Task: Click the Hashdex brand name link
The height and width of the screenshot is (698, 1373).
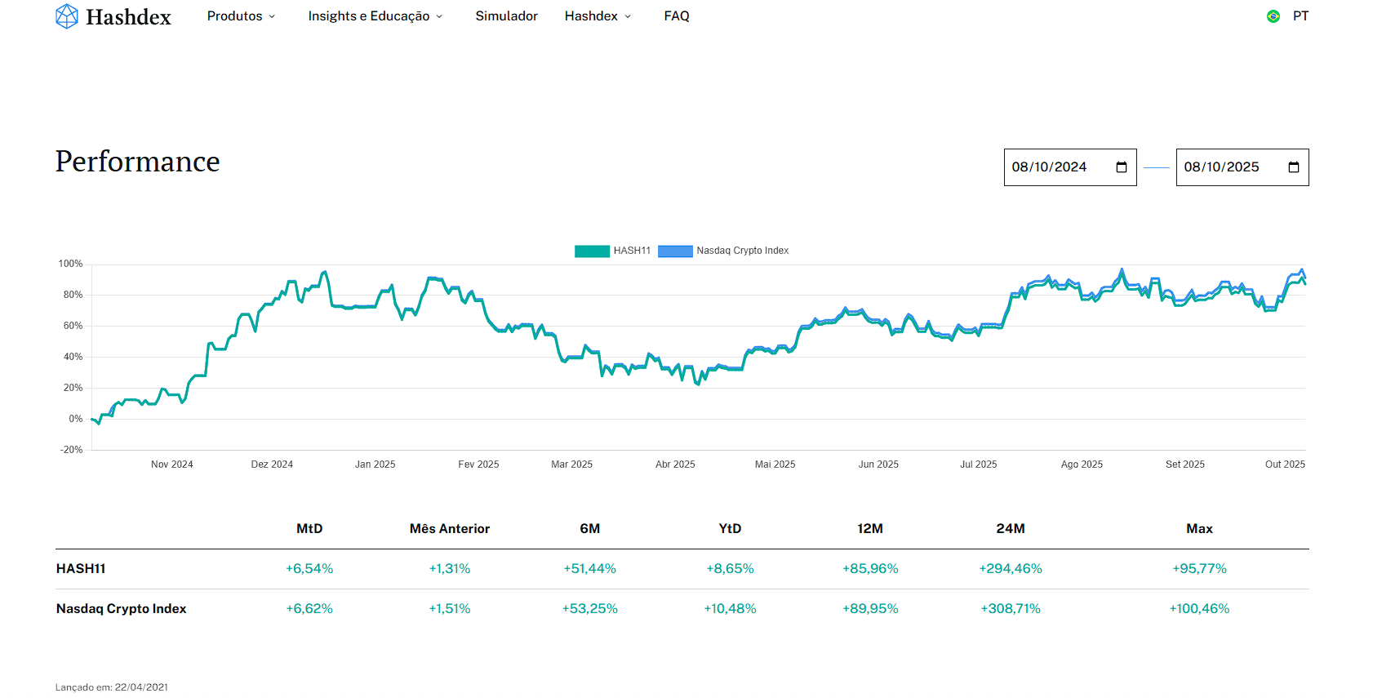Action: pos(128,17)
